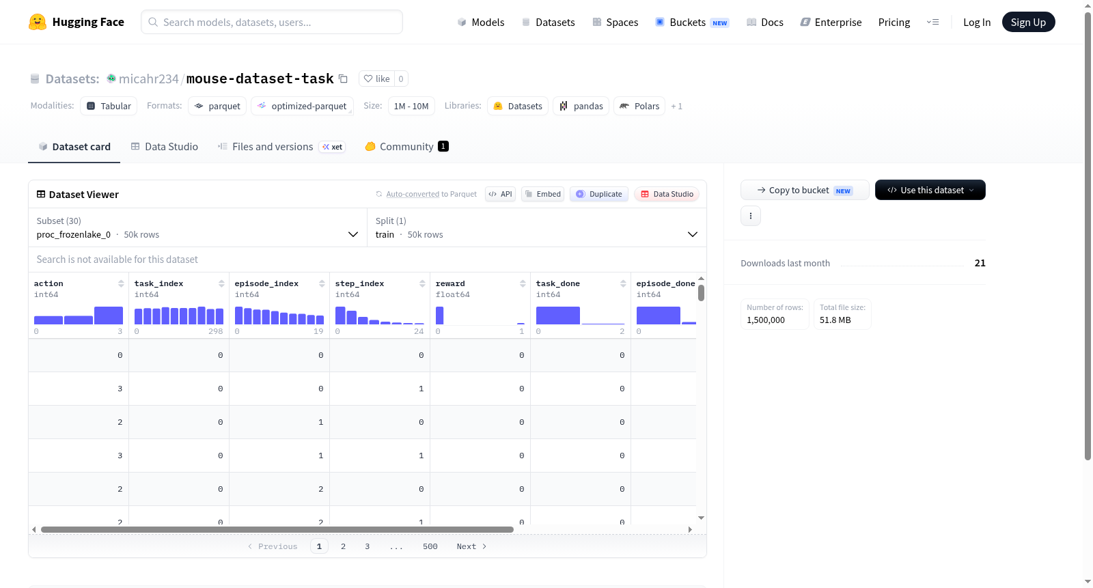The width and height of the screenshot is (1093, 588).
Task: Click the Datasets library tag
Action: click(x=518, y=106)
